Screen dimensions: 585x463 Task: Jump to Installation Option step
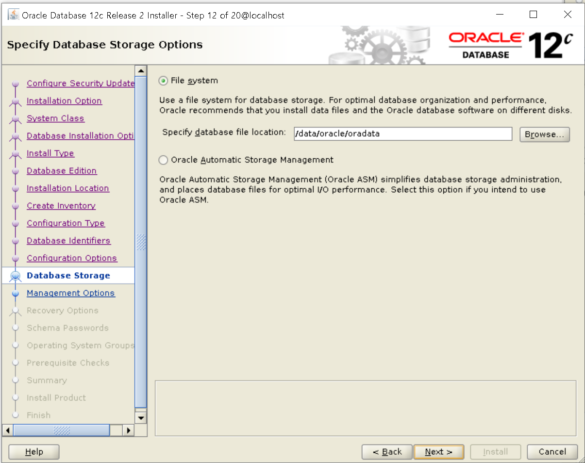point(64,101)
